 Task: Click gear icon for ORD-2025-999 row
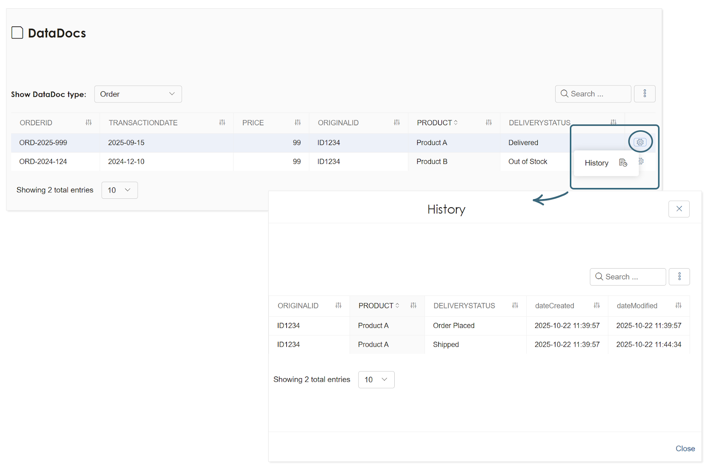click(640, 142)
